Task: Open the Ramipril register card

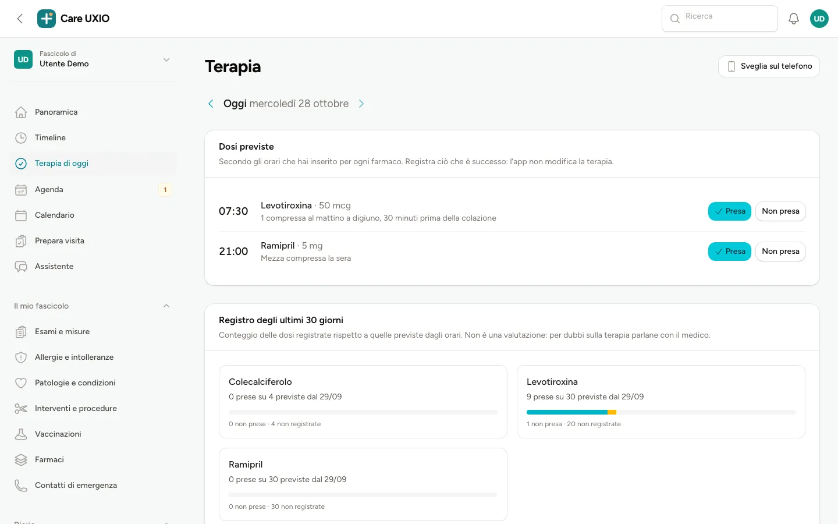Action: [x=363, y=484]
